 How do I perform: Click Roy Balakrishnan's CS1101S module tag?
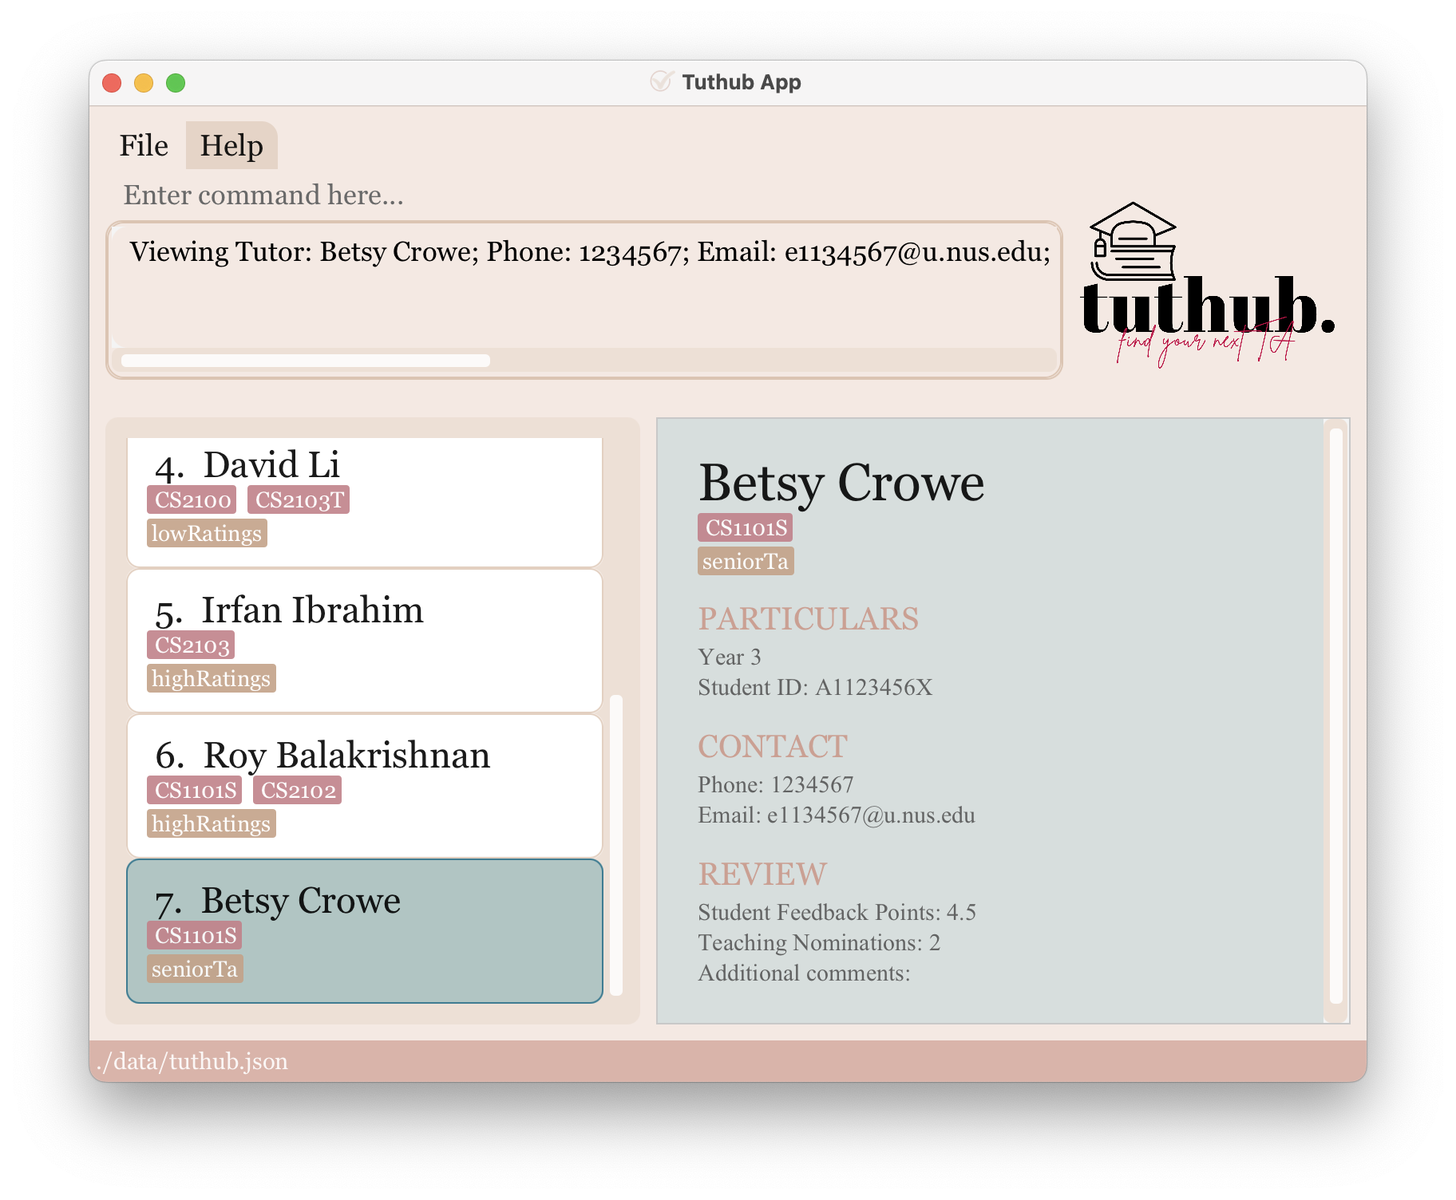(194, 790)
